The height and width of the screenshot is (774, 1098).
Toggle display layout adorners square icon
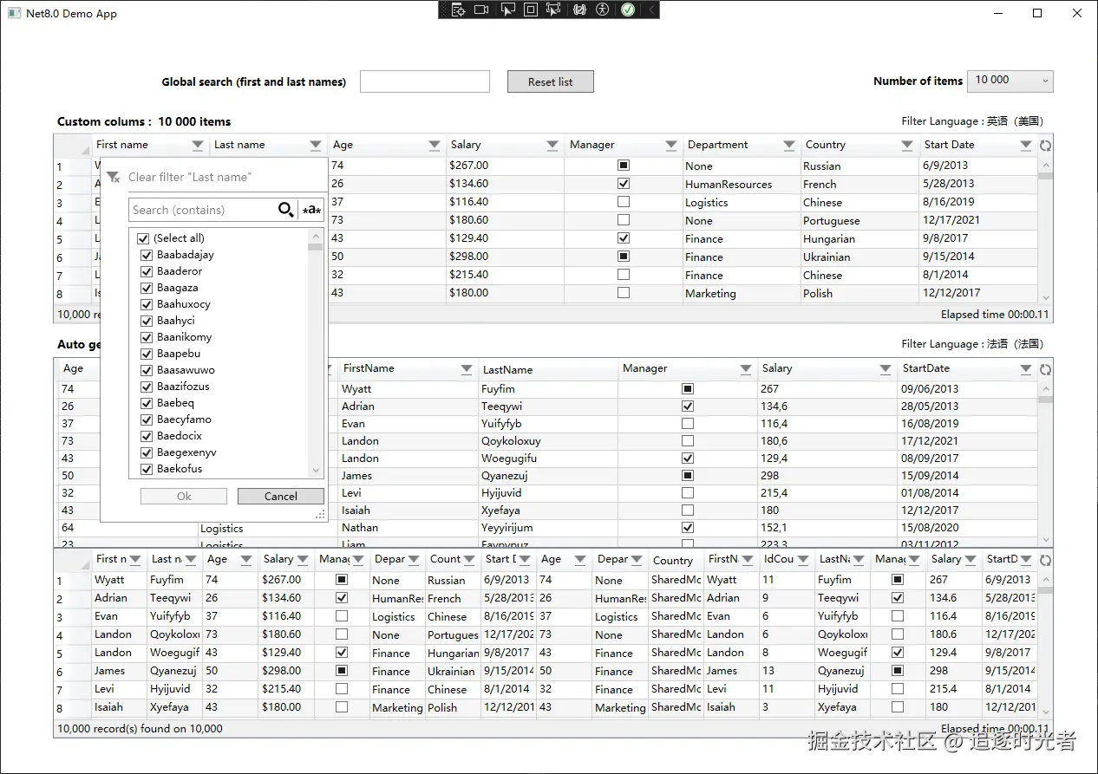click(x=531, y=10)
